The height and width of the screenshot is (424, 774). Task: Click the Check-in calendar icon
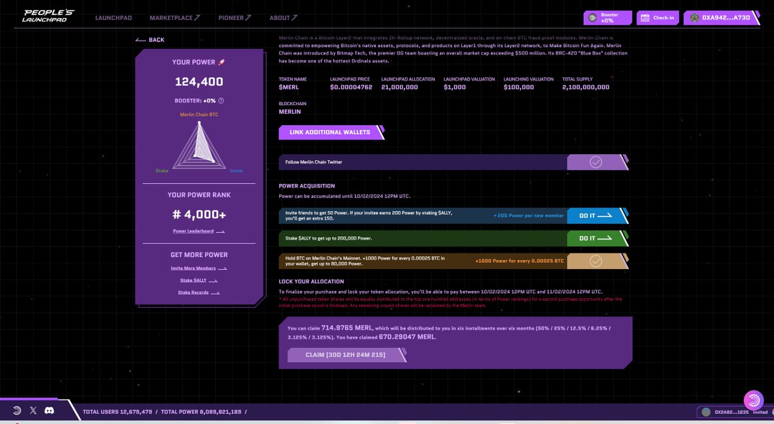point(644,17)
